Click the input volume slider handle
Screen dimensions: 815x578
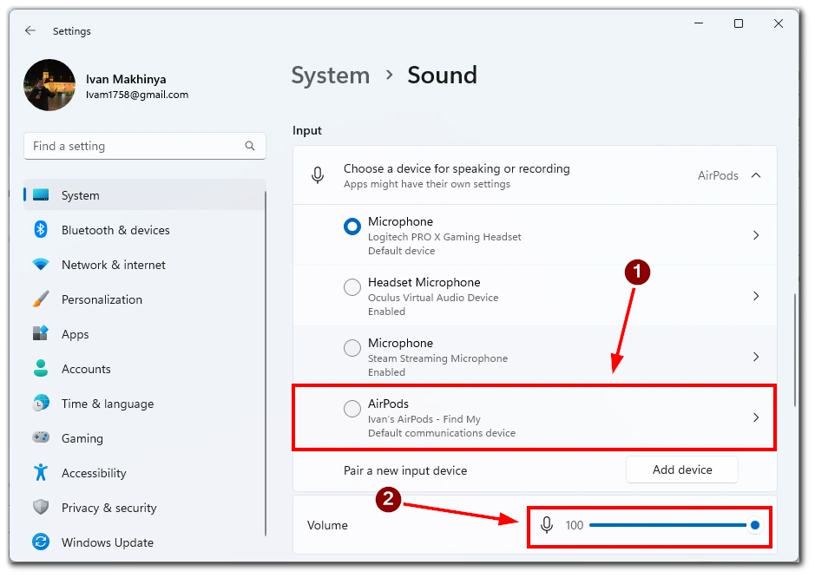pyautogui.click(x=755, y=526)
